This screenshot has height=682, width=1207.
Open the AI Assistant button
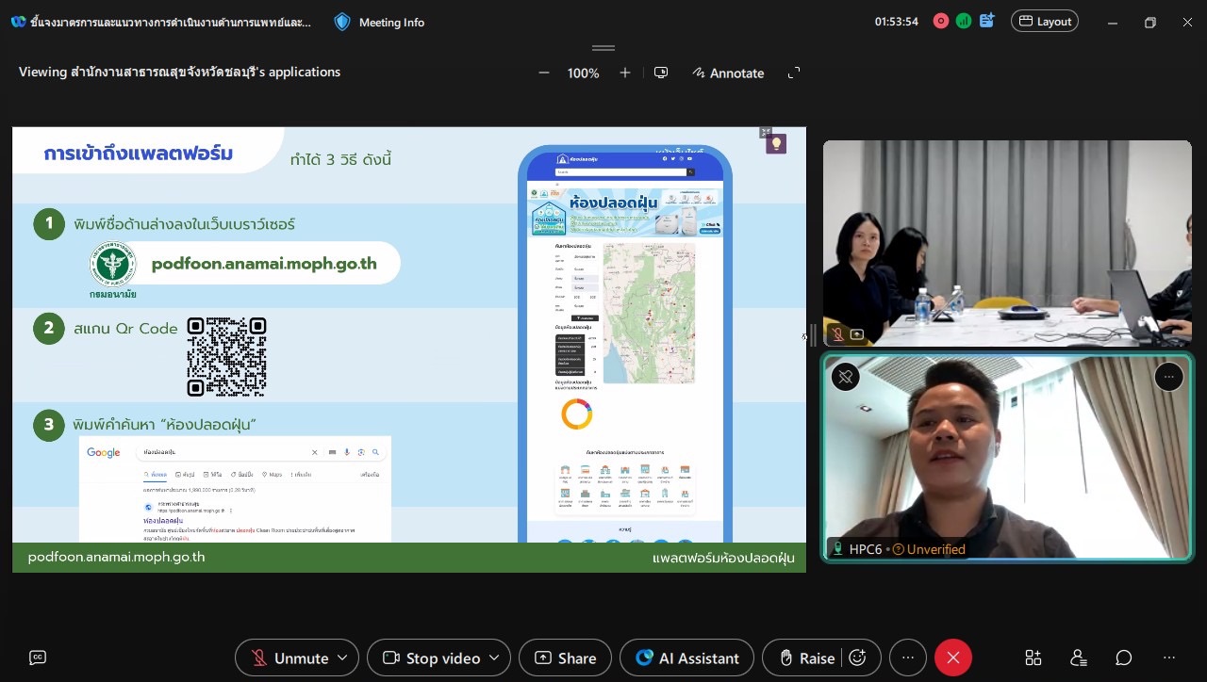point(686,658)
